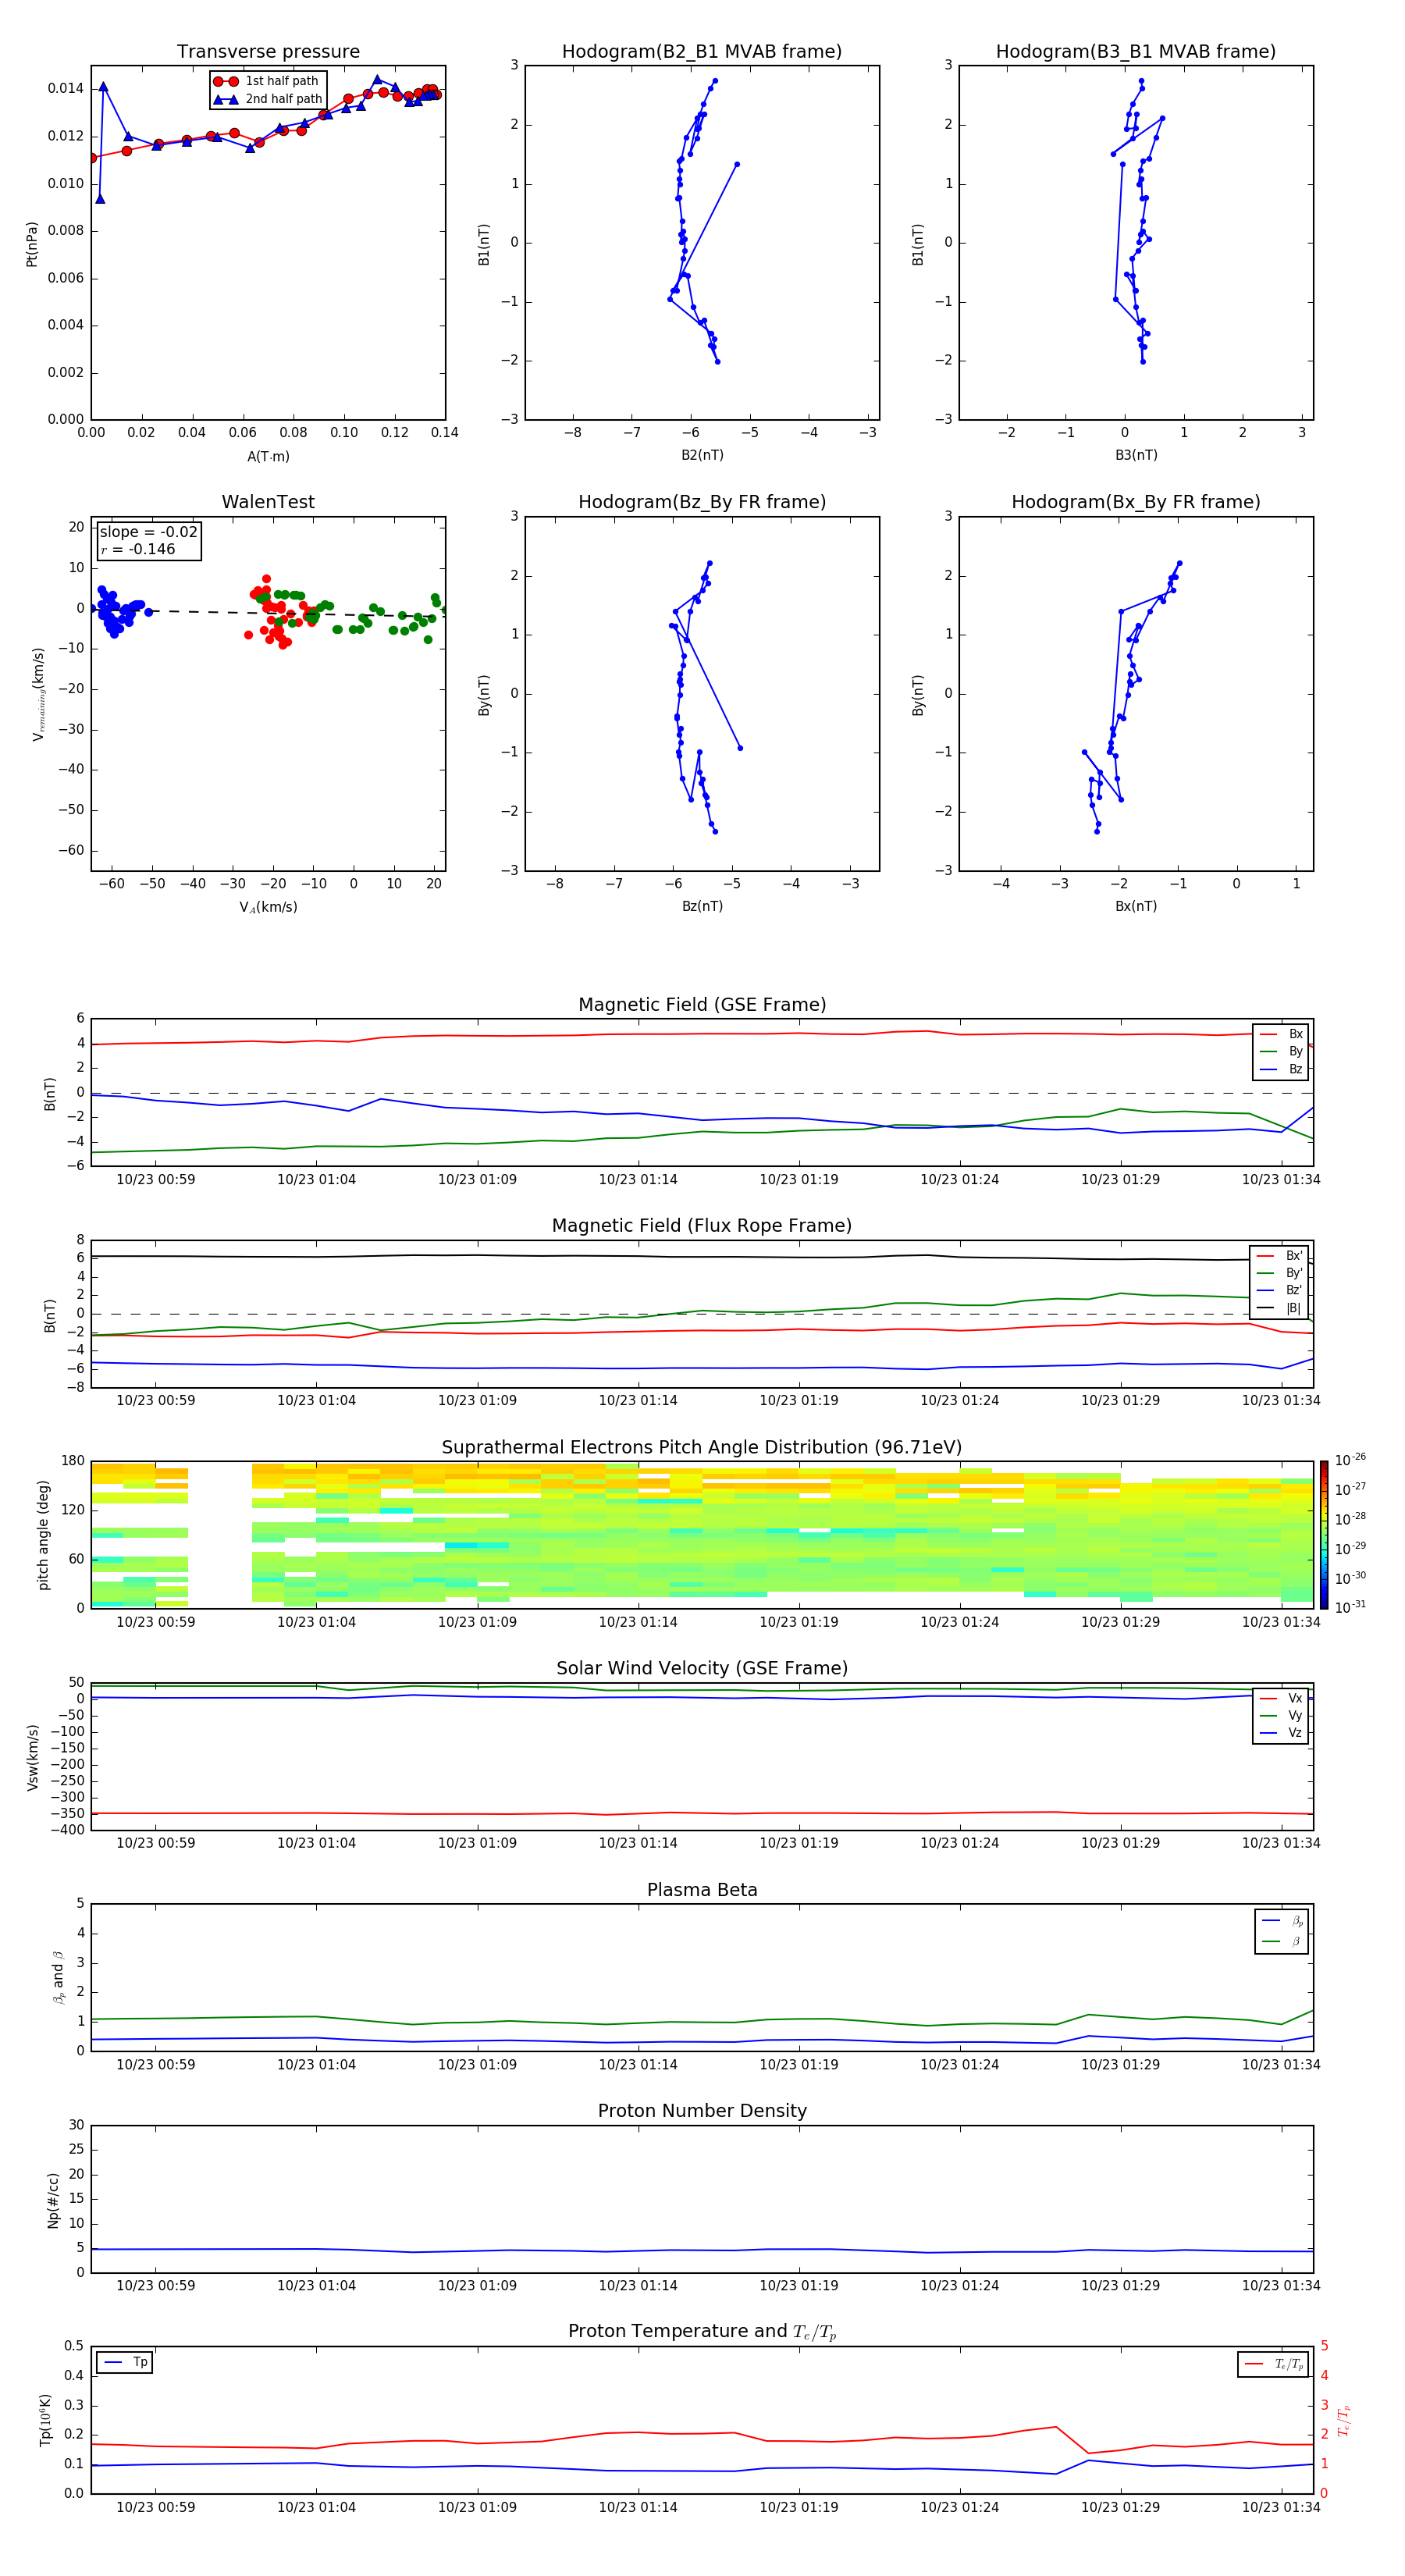Click the pitch angle color scale bar
Image resolution: width=1405 pixels, height=2576 pixels.
(x=1324, y=1534)
